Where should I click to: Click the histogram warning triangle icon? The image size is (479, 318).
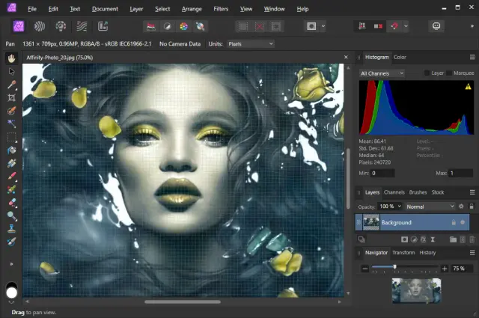pos(468,86)
